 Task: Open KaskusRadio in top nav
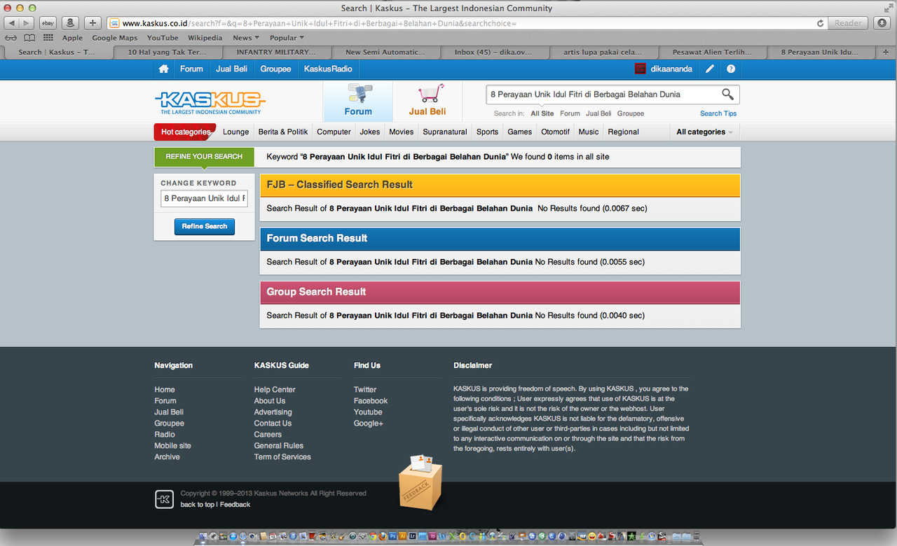(x=327, y=69)
